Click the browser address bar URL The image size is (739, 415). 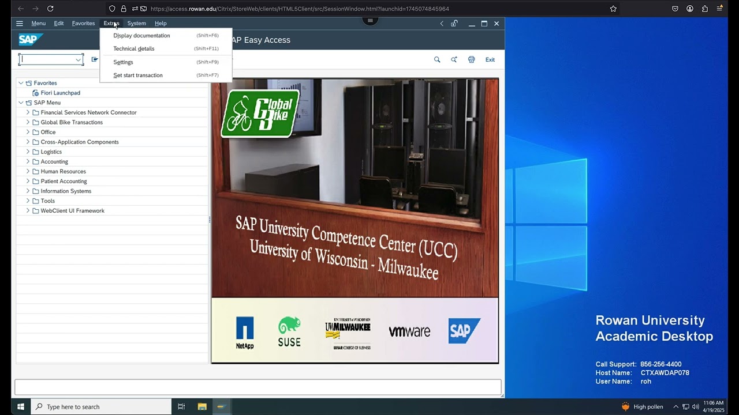point(300,9)
